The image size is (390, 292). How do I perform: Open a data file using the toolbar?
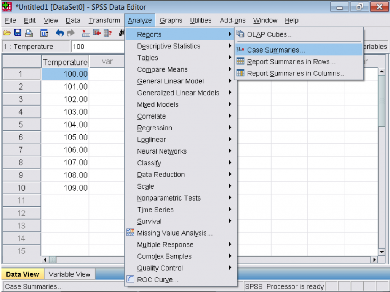(x=7, y=33)
